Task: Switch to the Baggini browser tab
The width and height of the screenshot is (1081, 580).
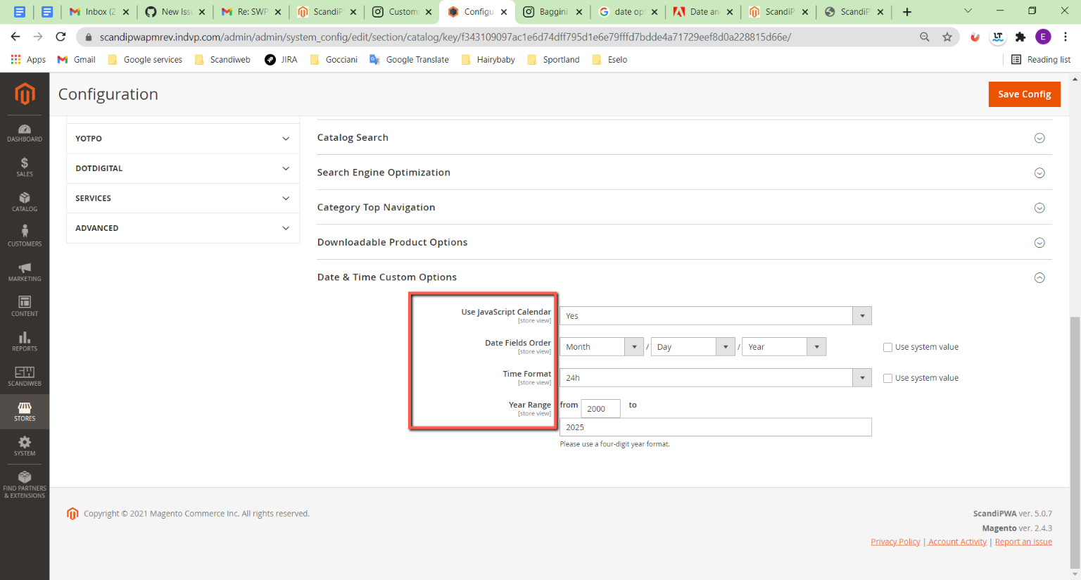Action: point(552,11)
